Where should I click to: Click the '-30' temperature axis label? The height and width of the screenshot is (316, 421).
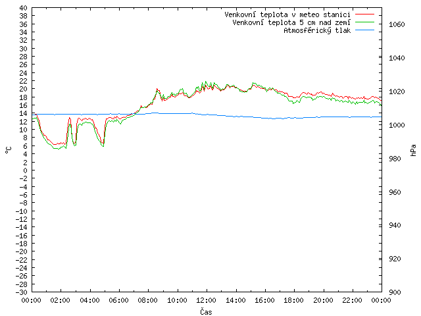point(22,292)
